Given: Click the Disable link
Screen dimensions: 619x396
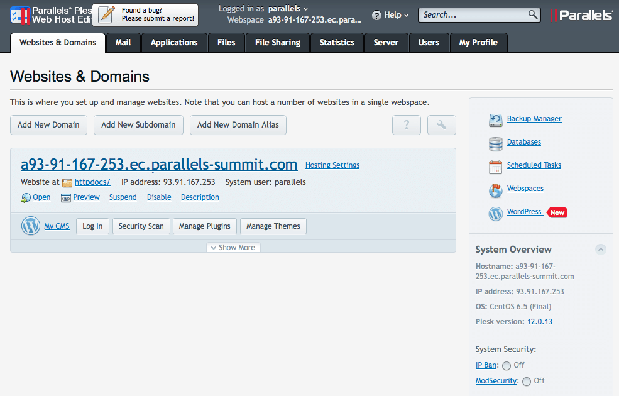Looking at the screenshot, I should coord(159,197).
